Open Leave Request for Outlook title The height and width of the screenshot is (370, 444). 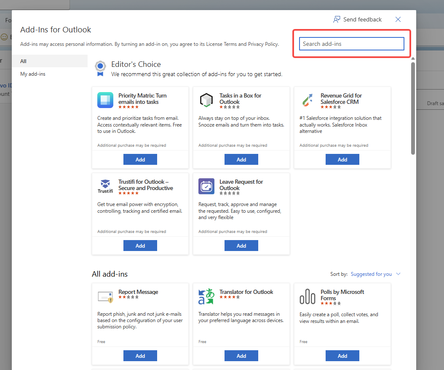(x=241, y=185)
